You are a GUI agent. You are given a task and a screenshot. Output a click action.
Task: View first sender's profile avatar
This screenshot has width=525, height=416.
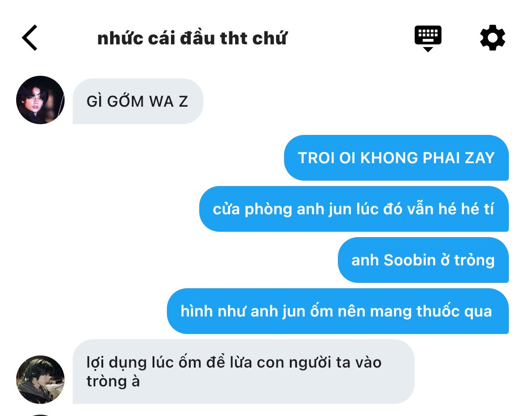tap(40, 100)
